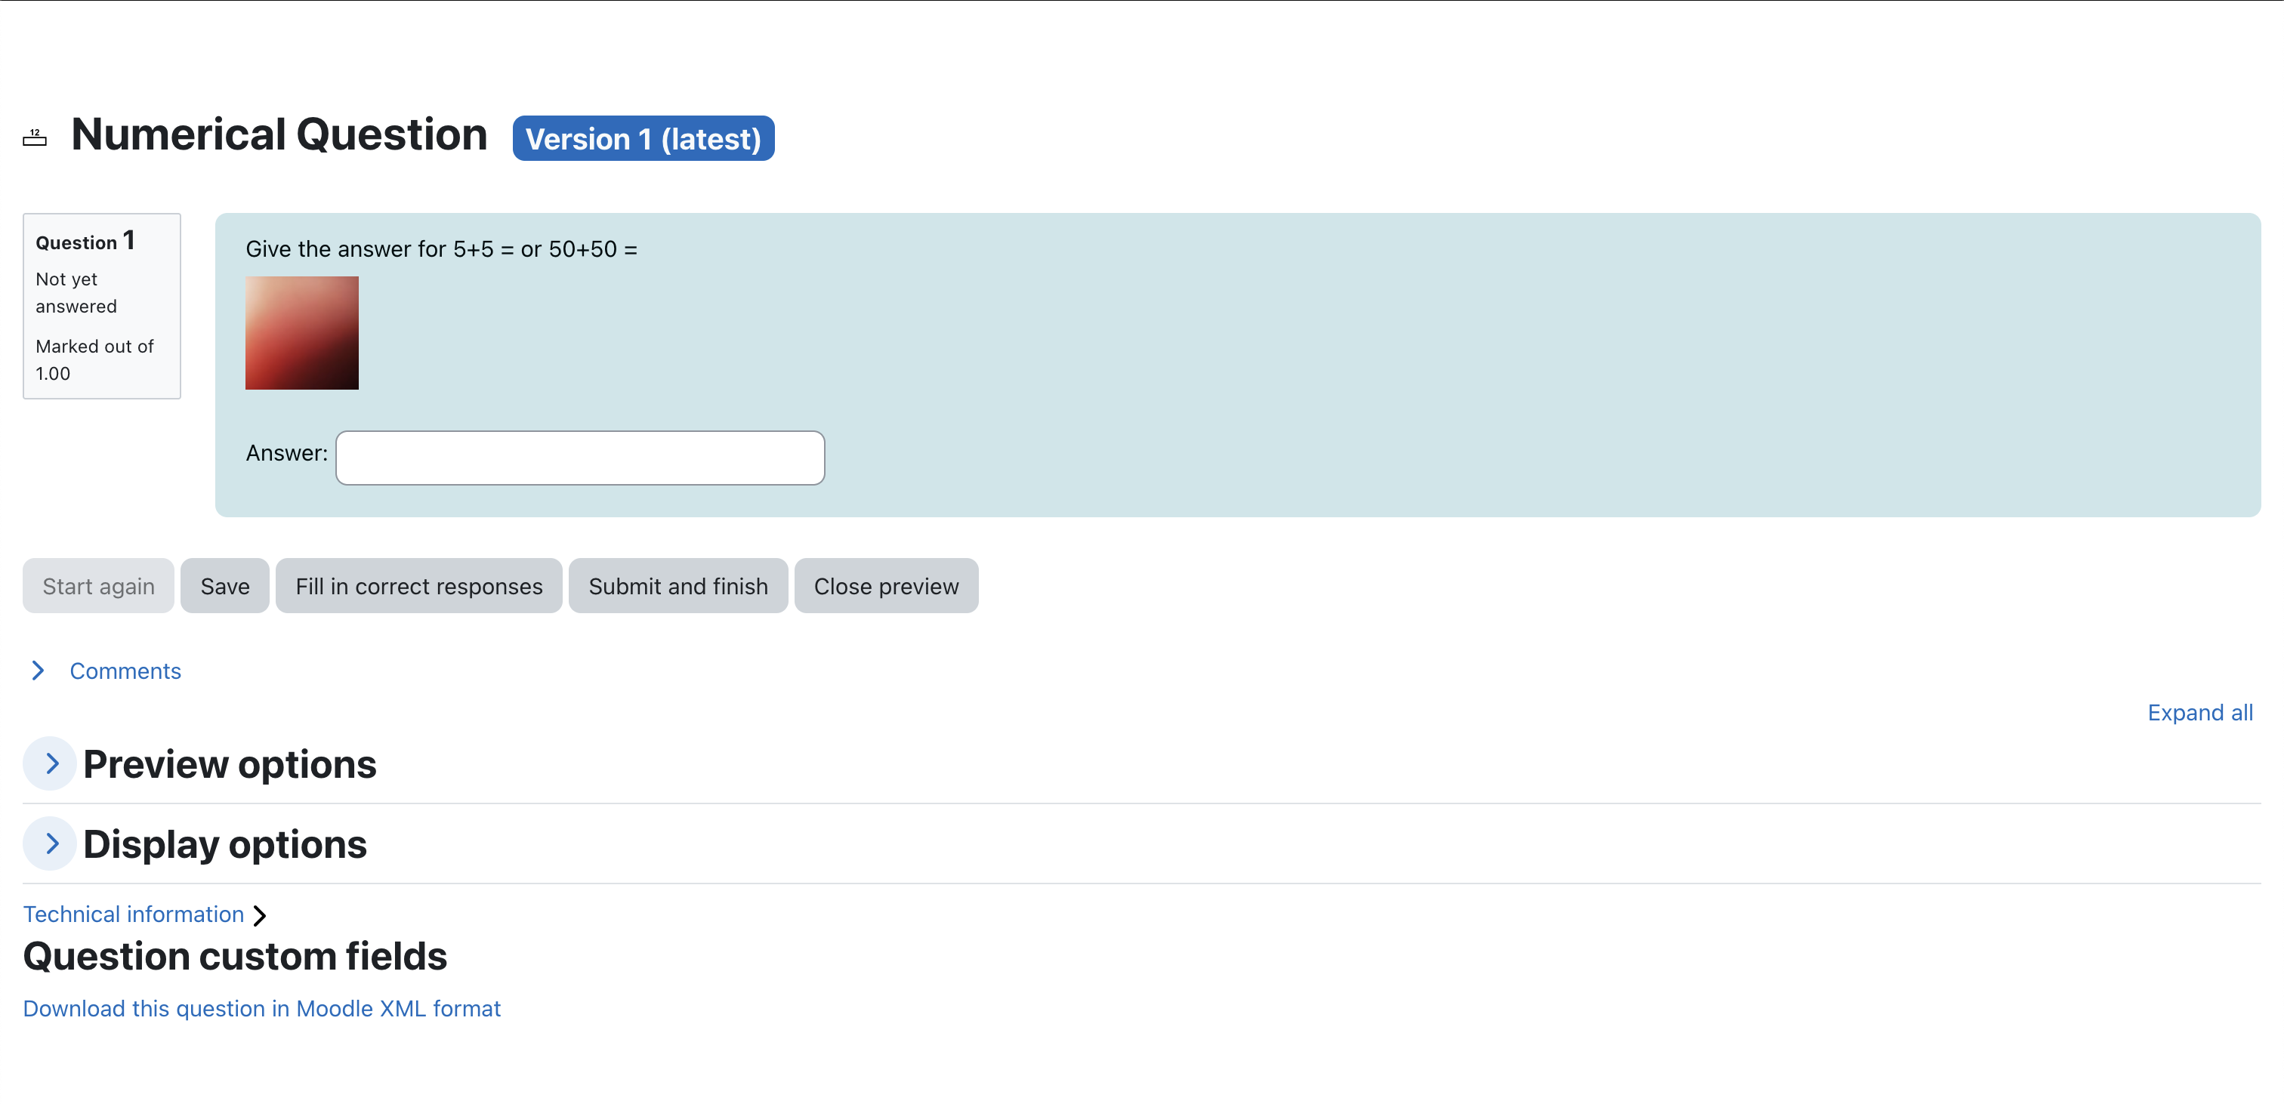
Task: Click the Version 1 (latest) badge
Action: point(643,138)
